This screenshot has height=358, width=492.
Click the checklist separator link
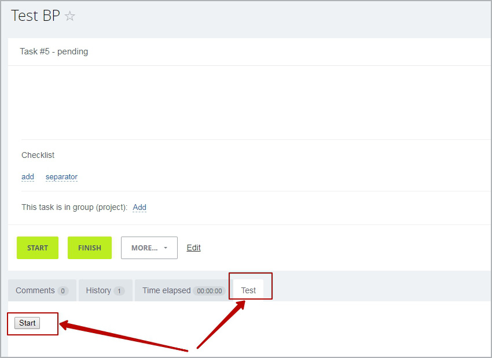61,177
